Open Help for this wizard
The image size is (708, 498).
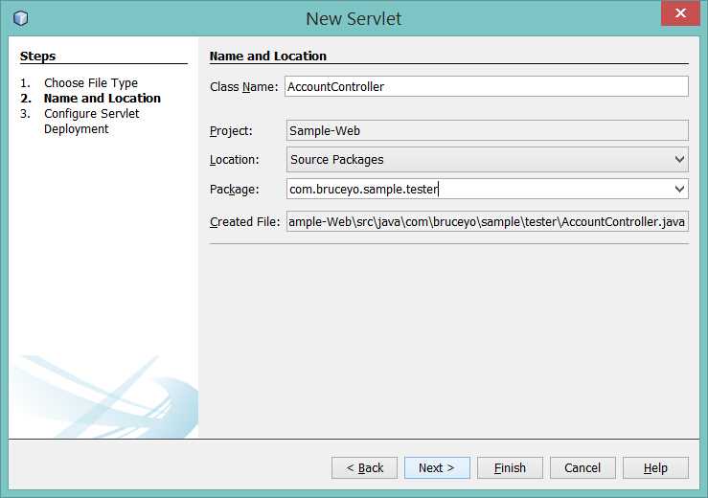(x=655, y=467)
